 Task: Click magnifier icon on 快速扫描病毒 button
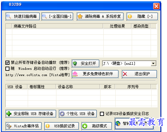[x=9, y=16]
